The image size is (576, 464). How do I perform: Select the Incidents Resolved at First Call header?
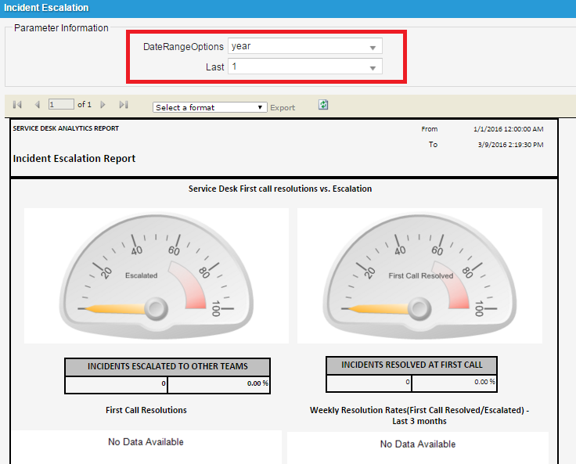411,365
